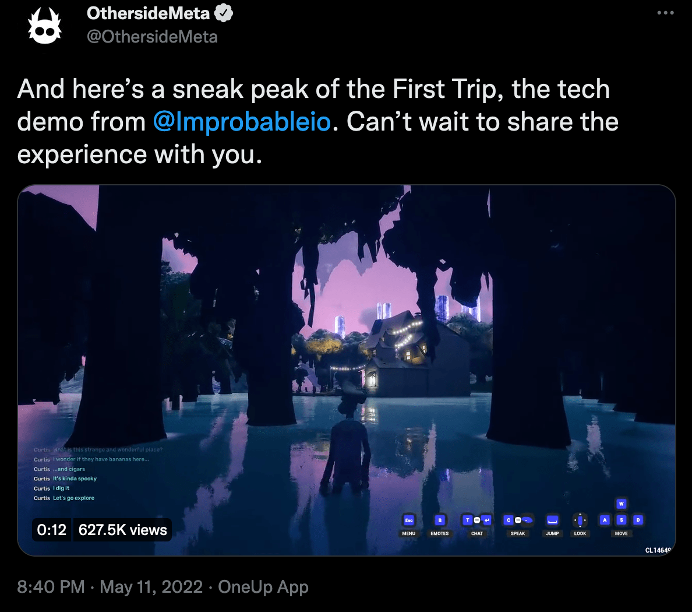Open the three-dot tweet options menu

[665, 13]
